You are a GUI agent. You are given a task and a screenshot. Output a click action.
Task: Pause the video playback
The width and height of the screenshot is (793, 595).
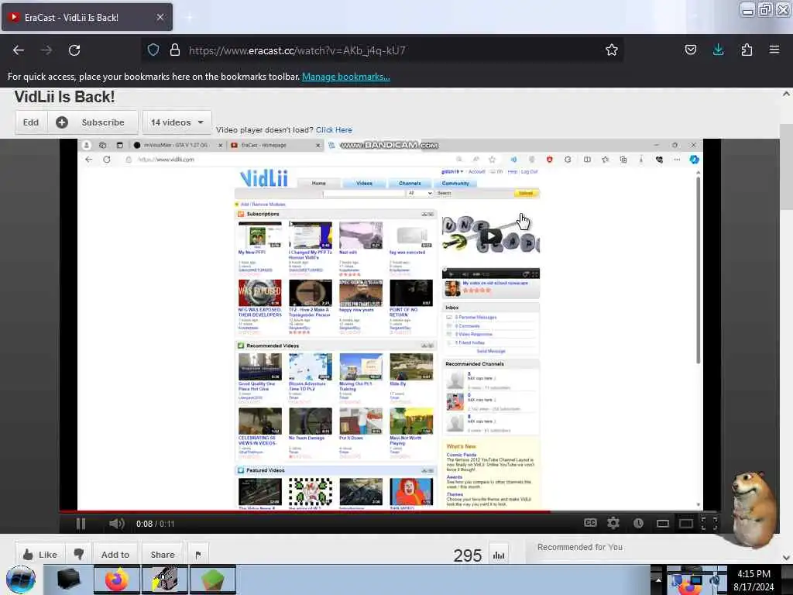(81, 524)
